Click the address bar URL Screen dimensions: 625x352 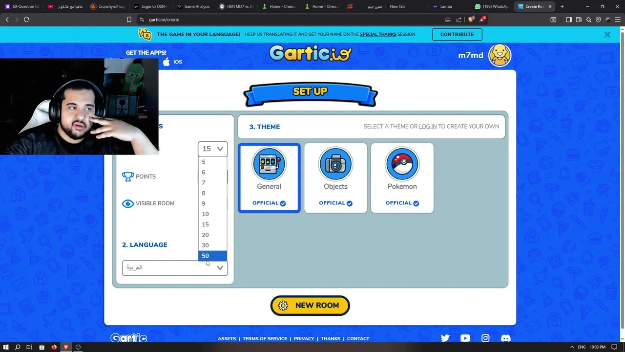(x=164, y=20)
